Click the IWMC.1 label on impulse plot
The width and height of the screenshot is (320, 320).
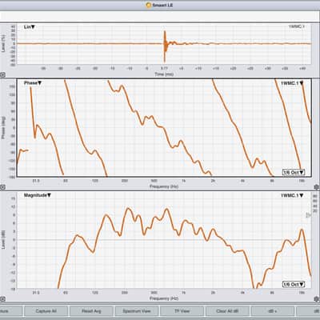pyautogui.click(x=297, y=26)
